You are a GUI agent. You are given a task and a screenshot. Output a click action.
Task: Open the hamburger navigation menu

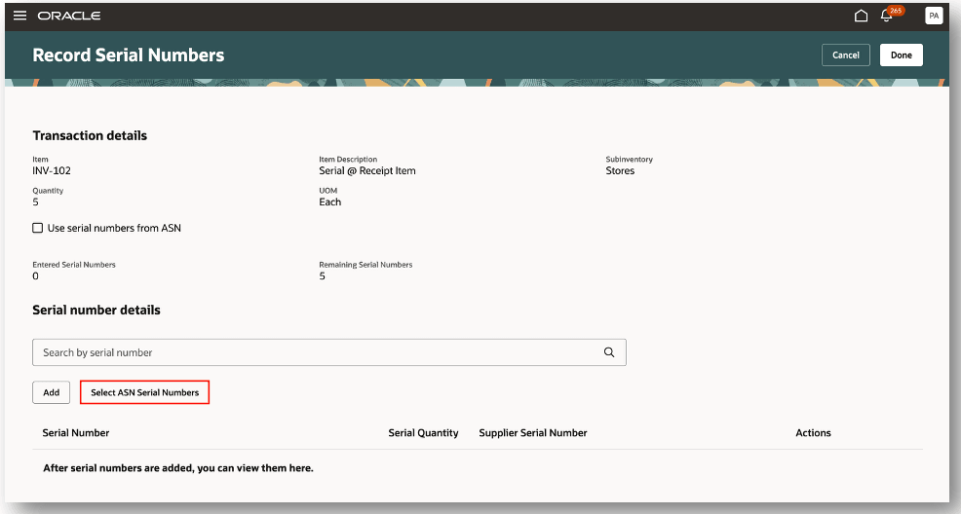pyautogui.click(x=20, y=16)
